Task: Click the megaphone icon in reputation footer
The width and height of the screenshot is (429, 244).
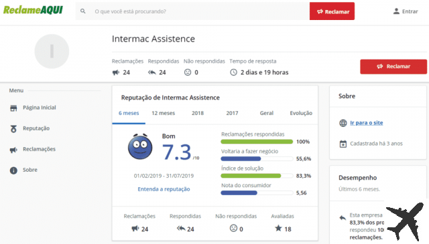Action: 135,228
